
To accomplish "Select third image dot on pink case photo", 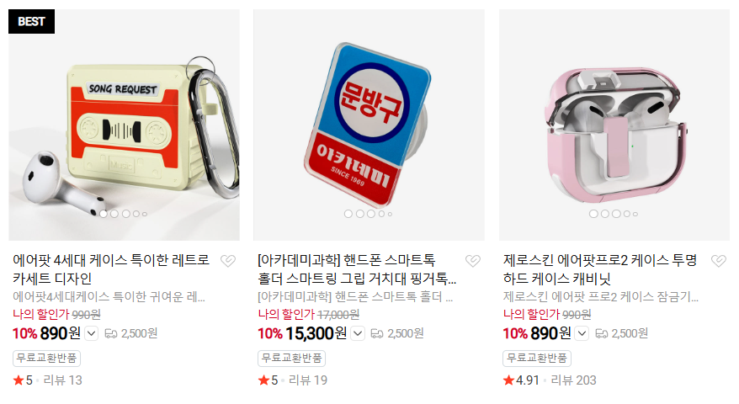I will (616, 214).
